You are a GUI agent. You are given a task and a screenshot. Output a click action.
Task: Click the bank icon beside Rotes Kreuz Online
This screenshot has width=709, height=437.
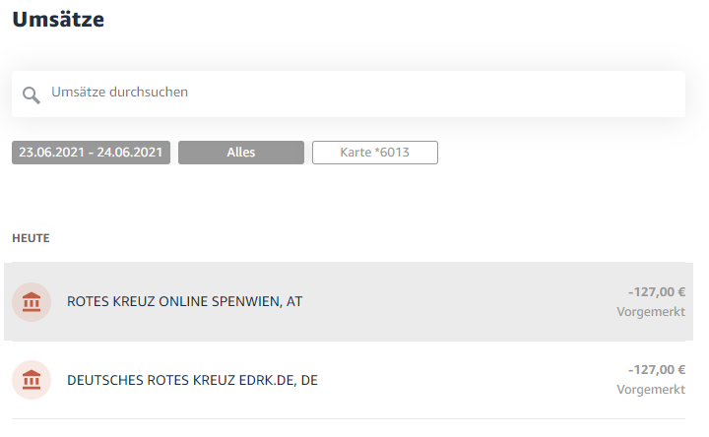click(x=32, y=302)
